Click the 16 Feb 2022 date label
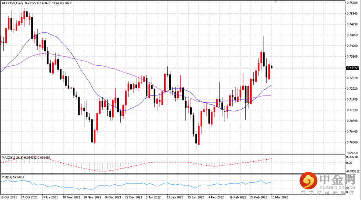Image resolution: width=361 pixels, height=200 pixels. (238, 197)
